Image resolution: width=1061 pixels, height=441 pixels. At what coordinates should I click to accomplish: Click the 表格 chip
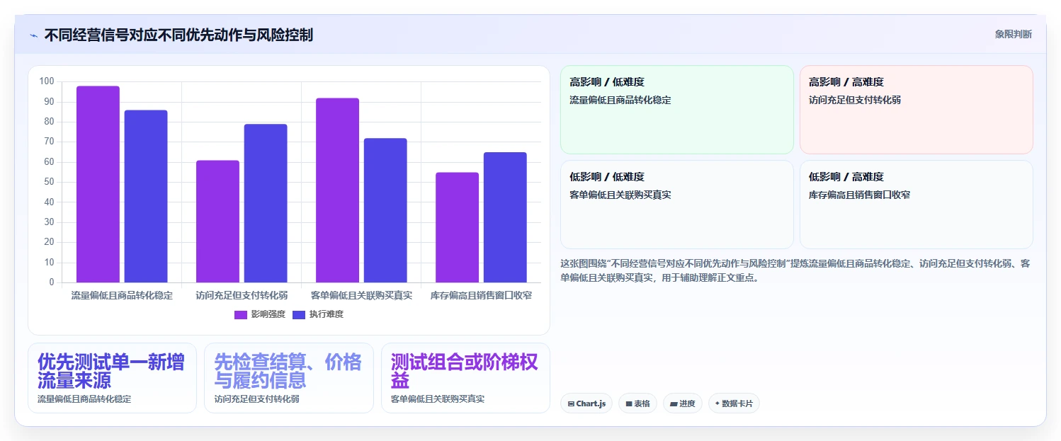(637, 403)
